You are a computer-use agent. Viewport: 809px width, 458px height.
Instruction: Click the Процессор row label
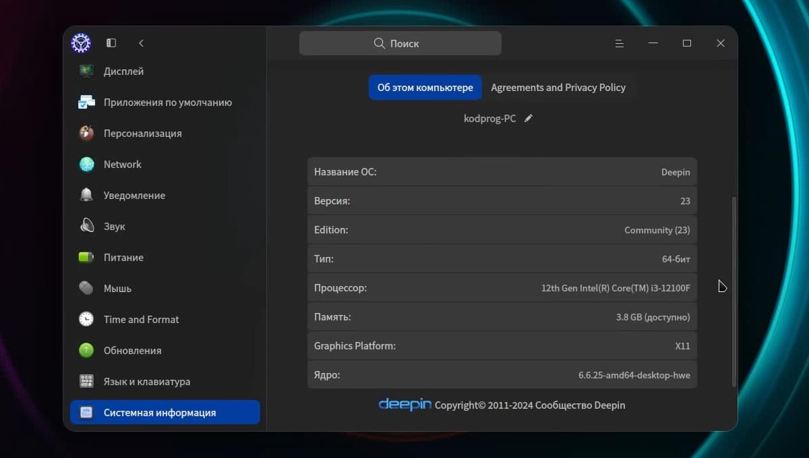coord(340,287)
